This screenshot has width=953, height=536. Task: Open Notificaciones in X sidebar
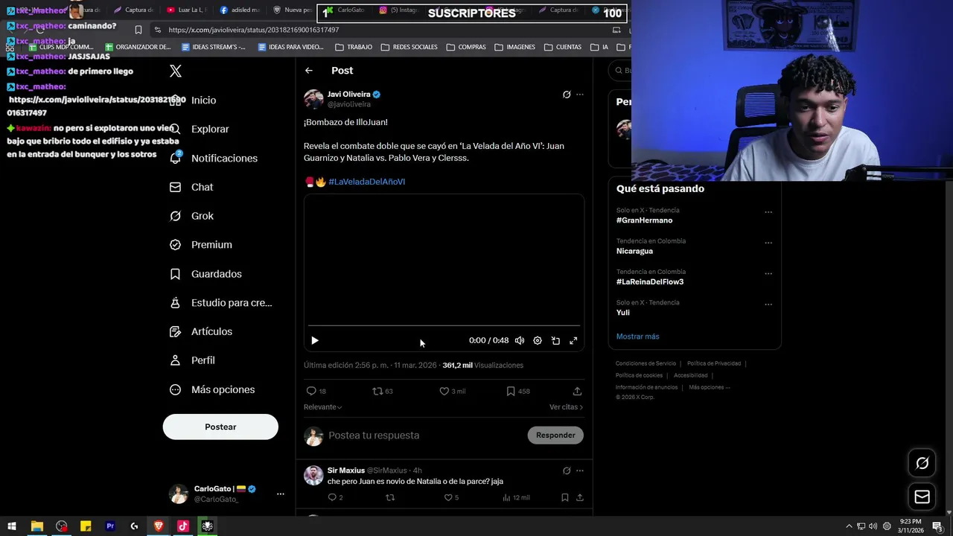coord(224,158)
